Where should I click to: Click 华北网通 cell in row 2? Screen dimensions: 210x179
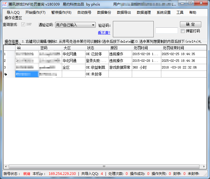(x=73, y=61)
